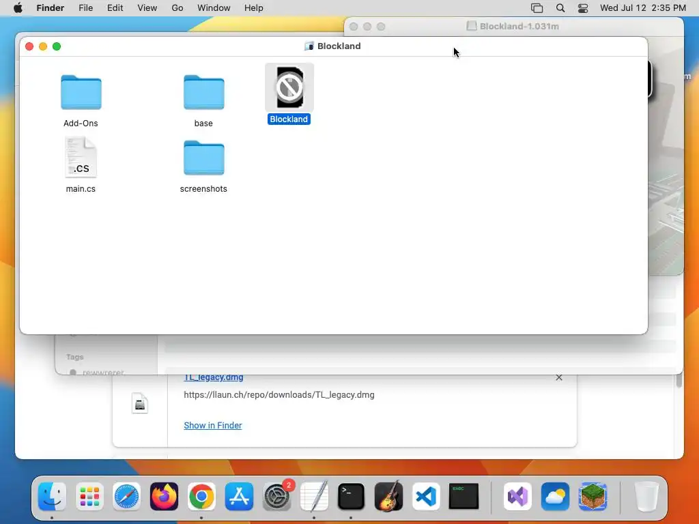Open the Add-Ons folder
The height and width of the screenshot is (524, 699).
tap(81, 92)
